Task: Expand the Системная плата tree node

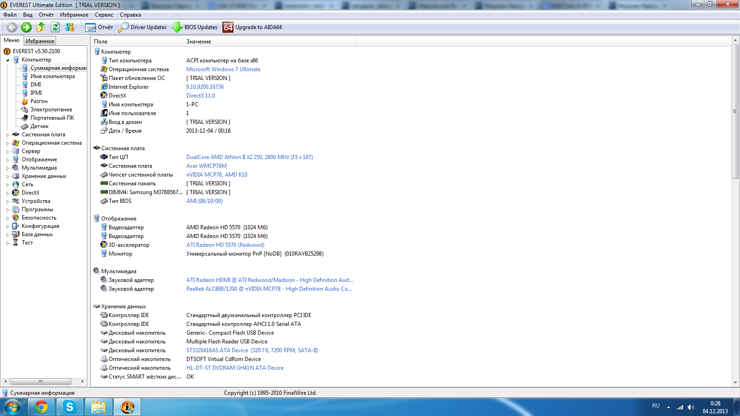Action: click(x=7, y=135)
